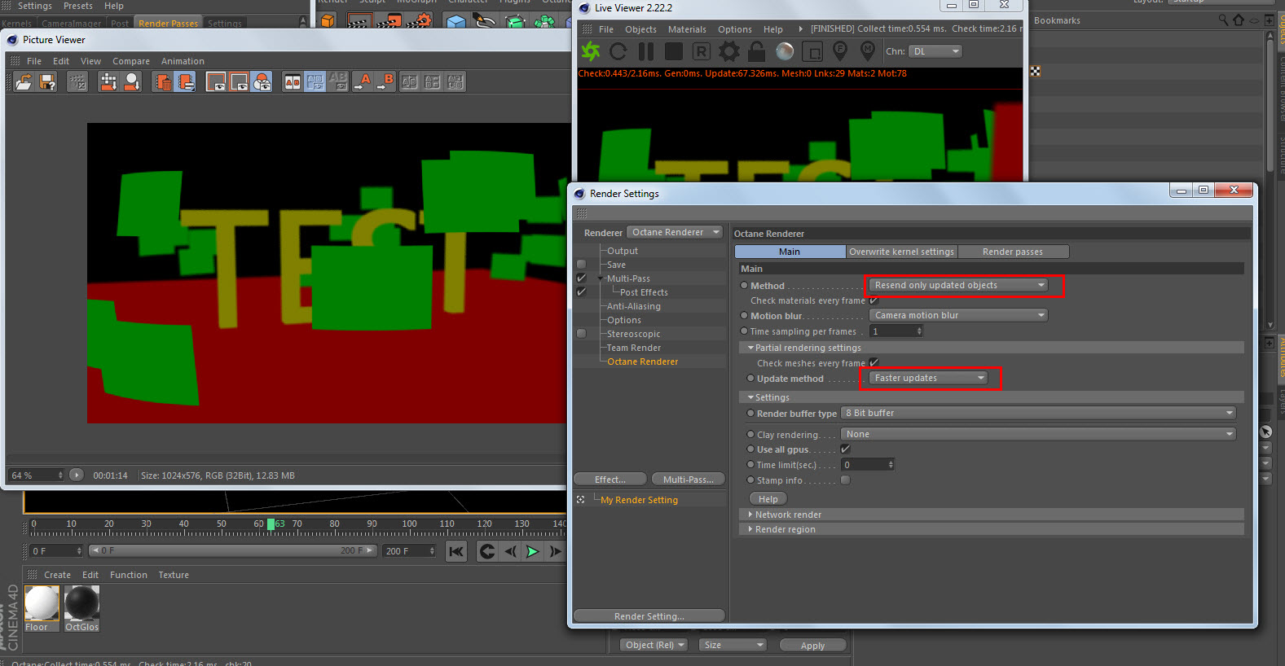Toggle Check meshes every frame checkbox
Image resolution: width=1285 pixels, height=666 pixels.
[x=874, y=363]
